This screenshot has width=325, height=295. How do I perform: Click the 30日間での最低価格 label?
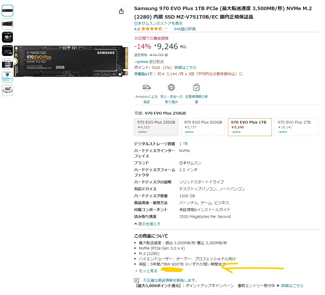click(x=151, y=38)
